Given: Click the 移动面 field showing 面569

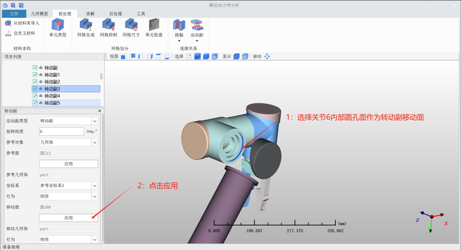Looking at the screenshot, I should tap(68, 207).
